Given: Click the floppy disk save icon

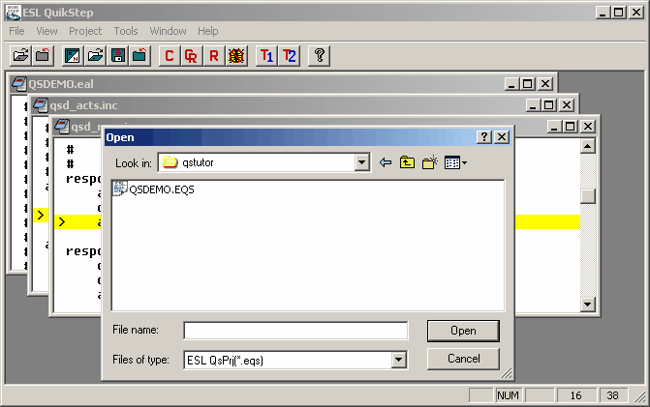Looking at the screenshot, I should (x=117, y=56).
